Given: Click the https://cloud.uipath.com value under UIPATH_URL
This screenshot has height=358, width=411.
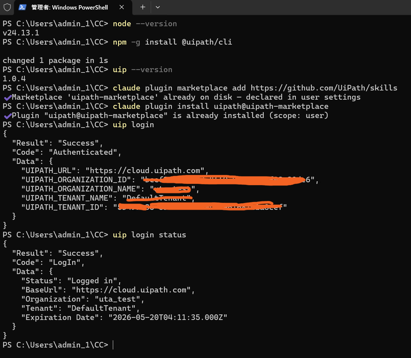Looking at the screenshot, I should (145, 170).
